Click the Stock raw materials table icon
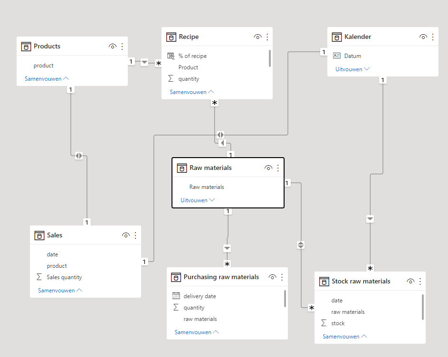The height and width of the screenshot is (357, 448). point(324,282)
